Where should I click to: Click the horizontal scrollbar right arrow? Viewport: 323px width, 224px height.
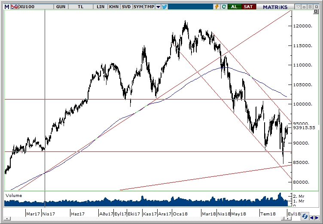pyautogui.click(x=289, y=218)
